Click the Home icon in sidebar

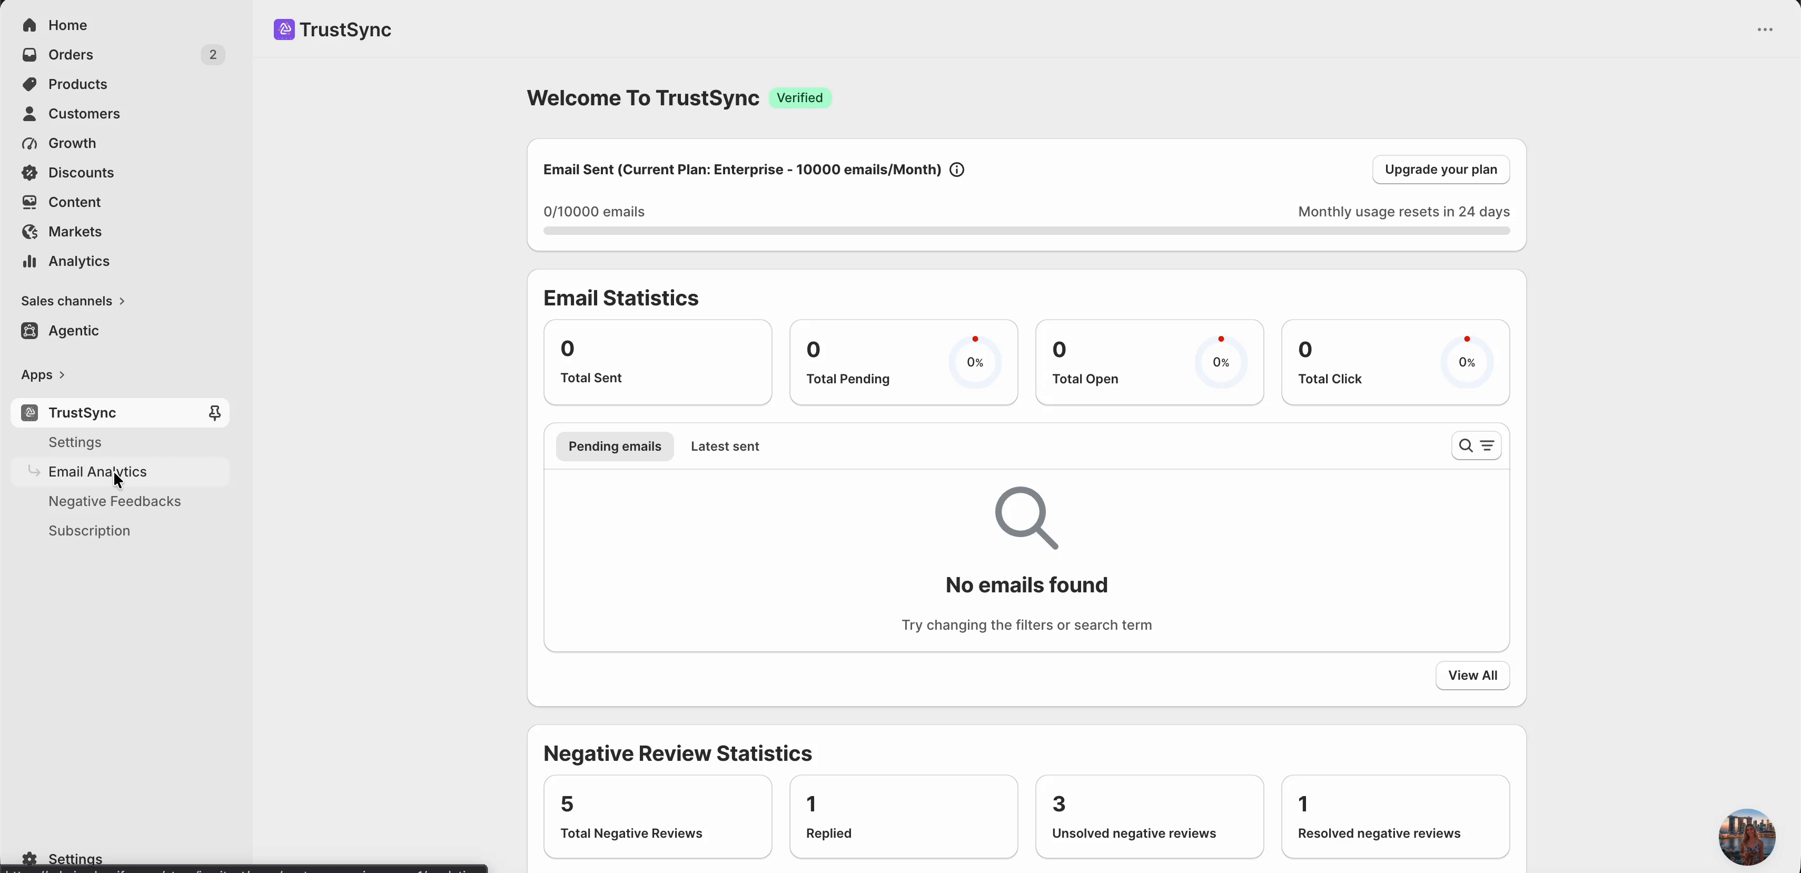(x=29, y=25)
